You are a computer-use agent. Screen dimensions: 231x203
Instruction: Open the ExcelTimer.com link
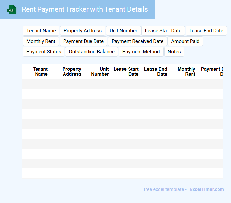point(207,189)
